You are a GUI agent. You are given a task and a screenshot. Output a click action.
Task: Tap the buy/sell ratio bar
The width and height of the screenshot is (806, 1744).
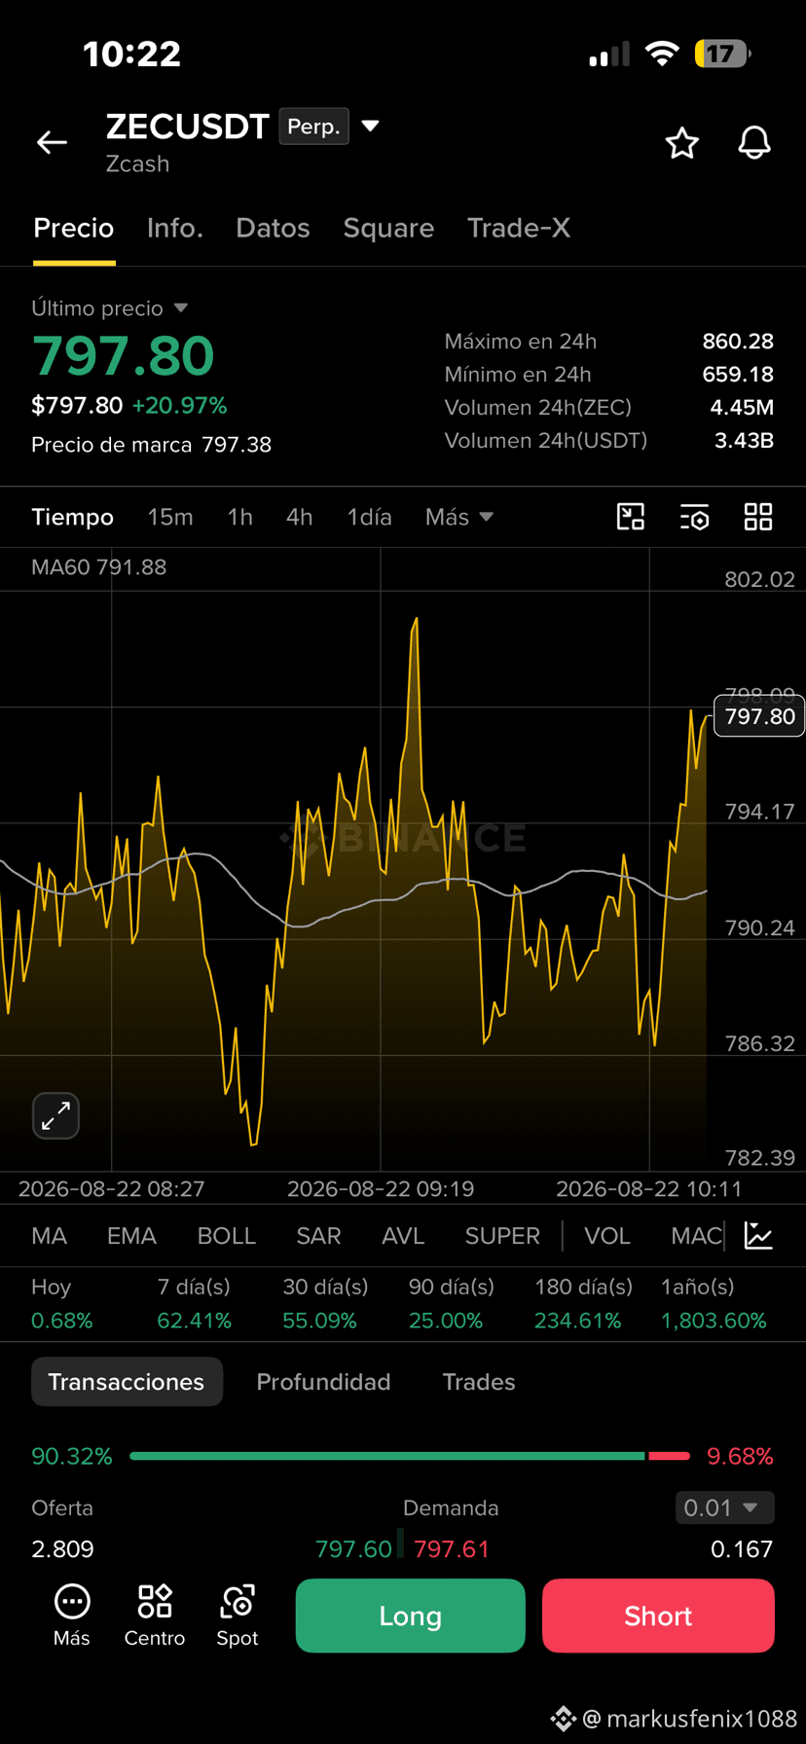pyautogui.click(x=410, y=1456)
